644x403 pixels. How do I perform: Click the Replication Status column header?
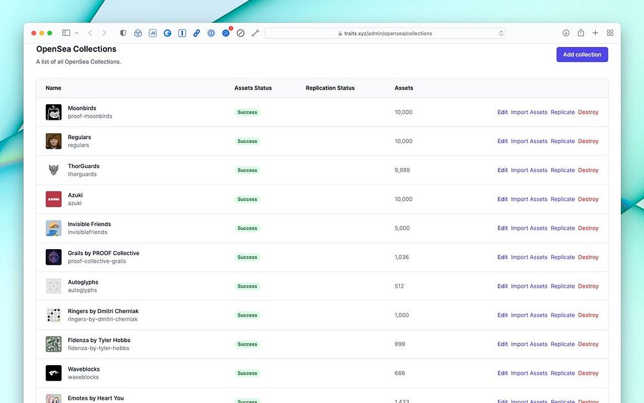click(330, 88)
